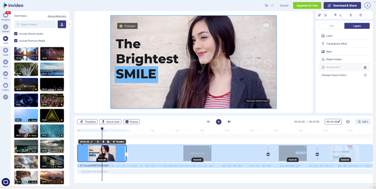This screenshot has width=376, height=189.
Task: Open the Folders sidebar icon
Action: click(6, 87)
